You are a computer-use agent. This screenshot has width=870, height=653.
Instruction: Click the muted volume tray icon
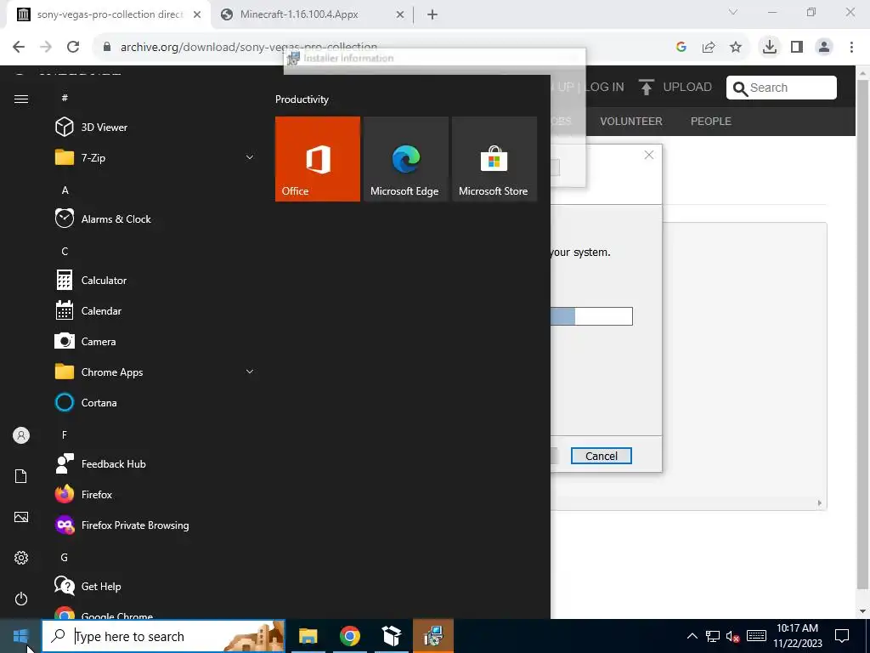click(733, 636)
